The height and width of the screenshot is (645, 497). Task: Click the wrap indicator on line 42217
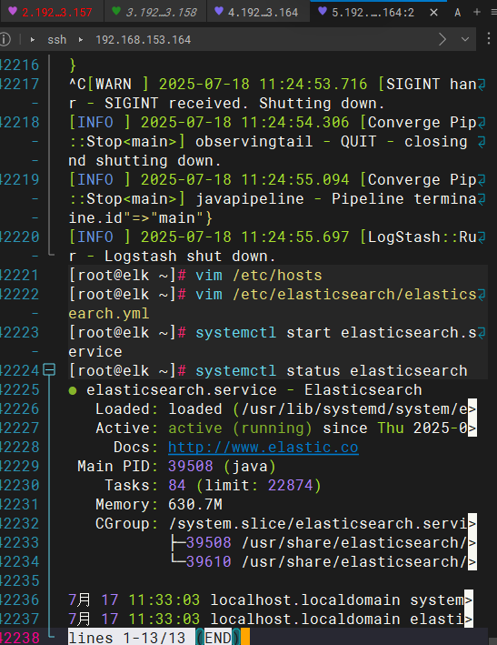coord(482,85)
